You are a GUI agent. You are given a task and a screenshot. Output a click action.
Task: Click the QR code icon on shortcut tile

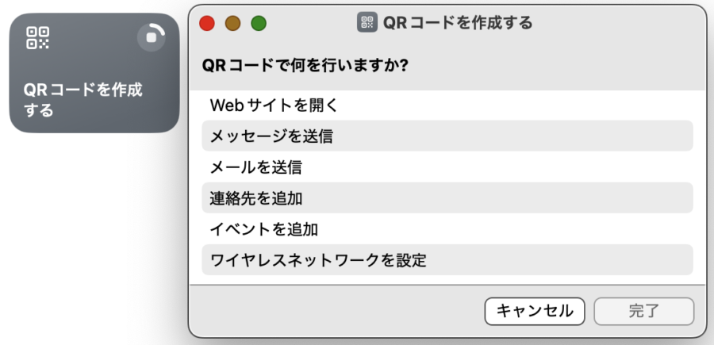point(37,37)
